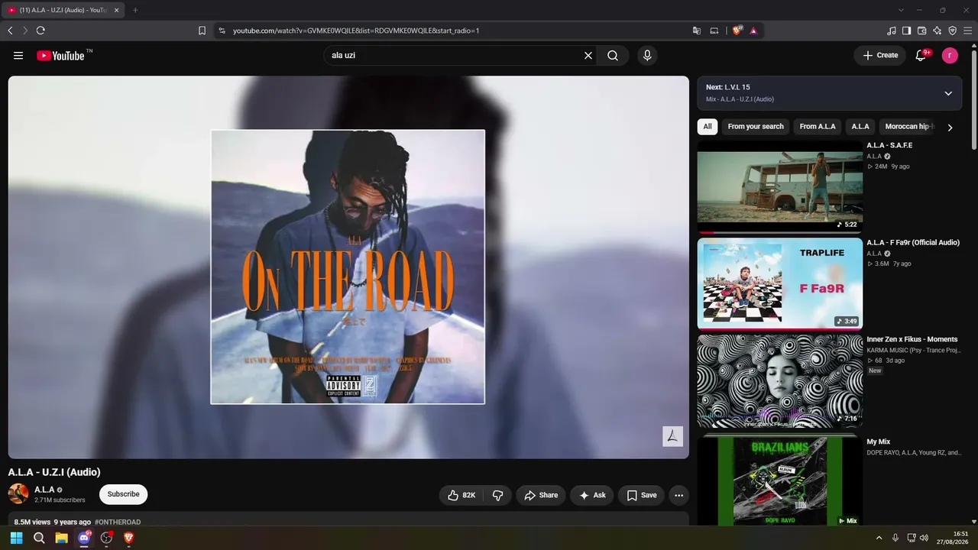Image resolution: width=978 pixels, height=550 pixels.
Task: Bookmark this page
Action: tap(202, 31)
